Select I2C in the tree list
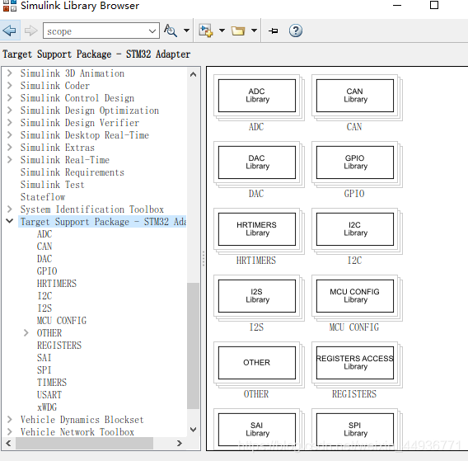 click(x=44, y=296)
